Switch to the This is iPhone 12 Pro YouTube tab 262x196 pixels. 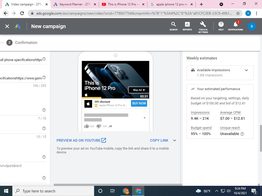tap(123, 4)
